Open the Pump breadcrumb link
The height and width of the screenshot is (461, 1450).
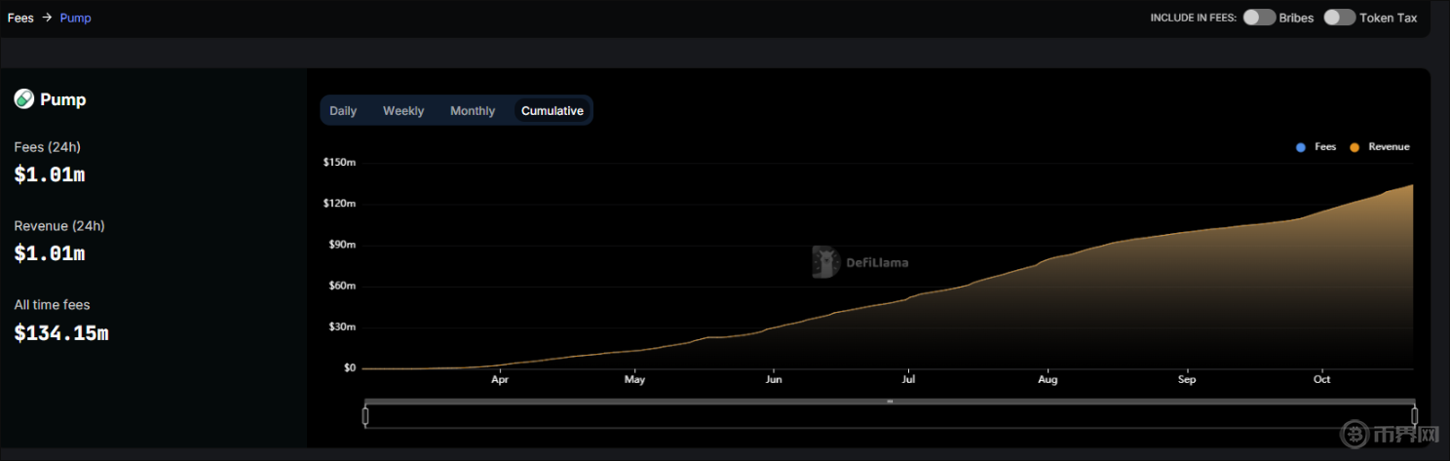(75, 18)
